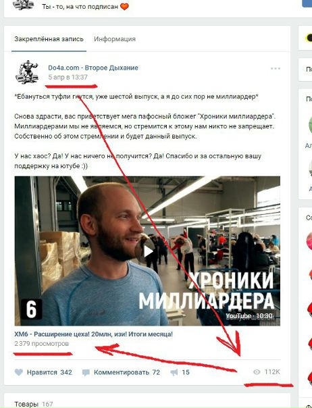
Task: Click the heart Like icon
Action: (19, 372)
